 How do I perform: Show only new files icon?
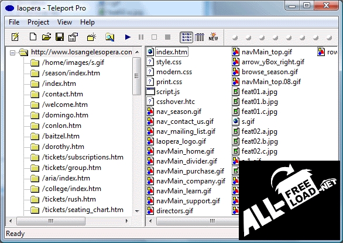pyautogui.click(x=213, y=37)
